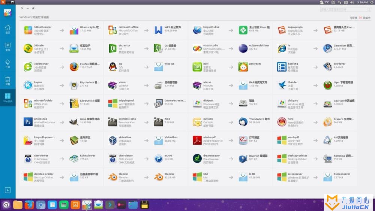The width and height of the screenshot is (375, 211).
Task: Select the Gimp image editor icon
Action: (74, 122)
